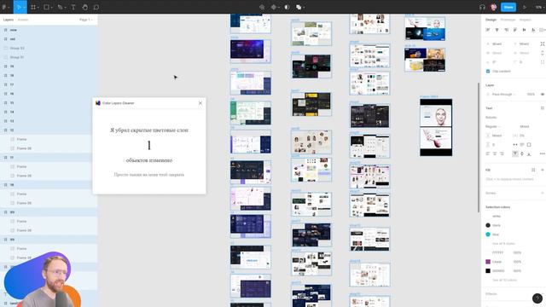
Task: Click the purple Linear gradient swatch
Action: click(x=488, y=262)
